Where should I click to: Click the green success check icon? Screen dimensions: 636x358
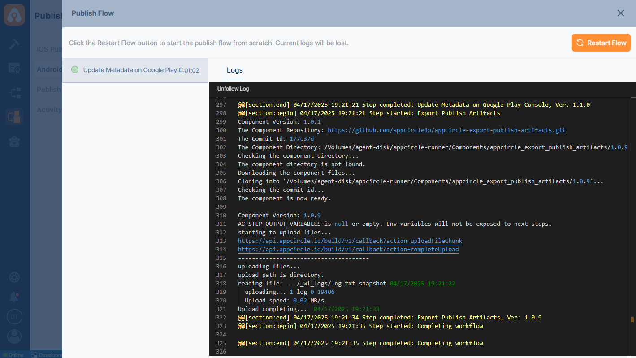tap(75, 70)
